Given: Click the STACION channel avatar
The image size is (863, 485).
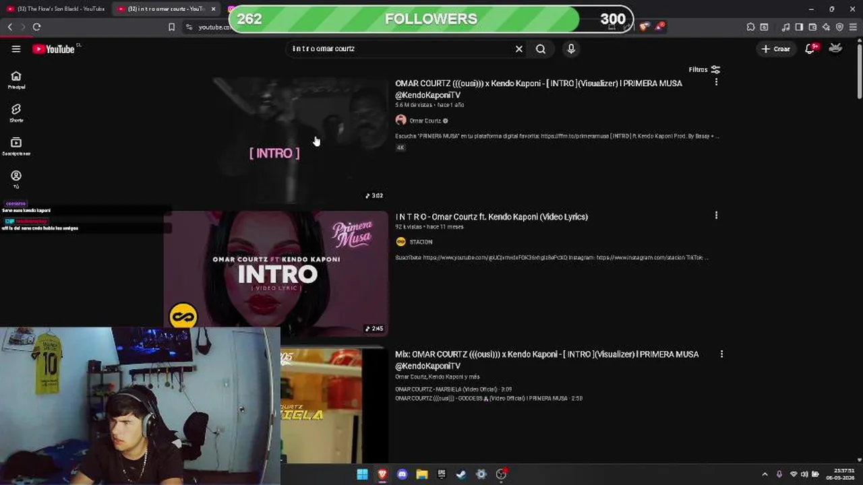Looking at the screenshot, I should [400, 242].
